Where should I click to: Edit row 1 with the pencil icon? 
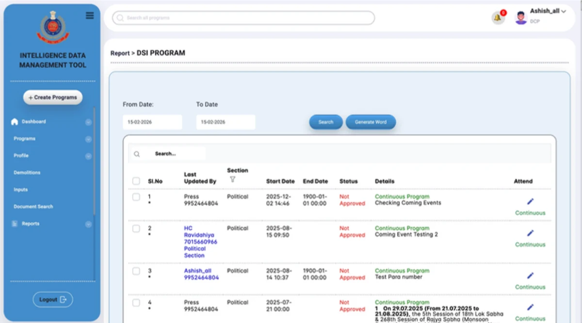tap(530, 201)
